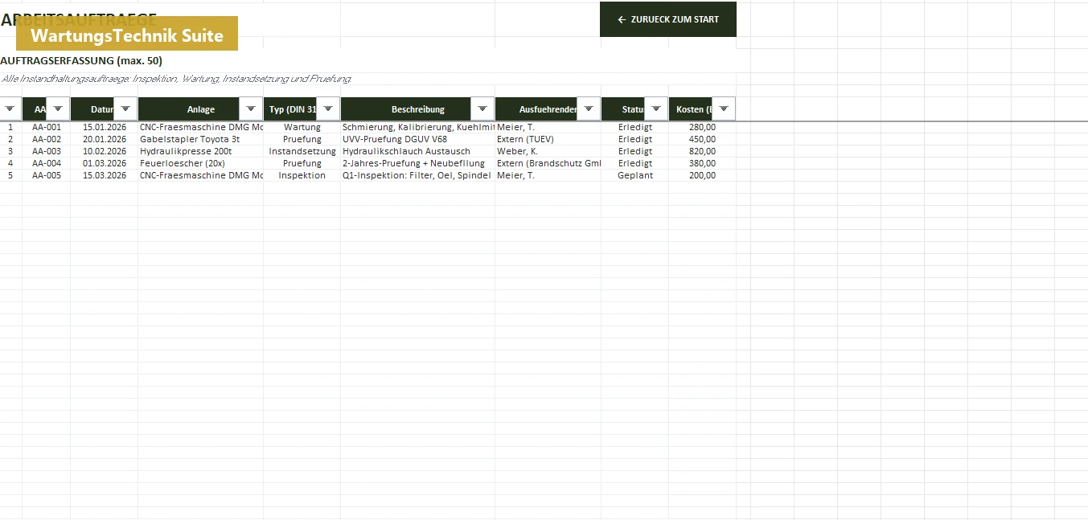Expand the Beschreibung filter dropdown
1088x520 pixels.
click(x=482, y=109)
